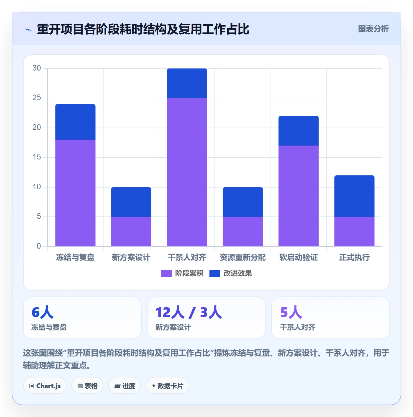The height and width of the screenshot is (417, 413).
Task: Select the 表格 tag chip
Action: (x=87, y=386)
